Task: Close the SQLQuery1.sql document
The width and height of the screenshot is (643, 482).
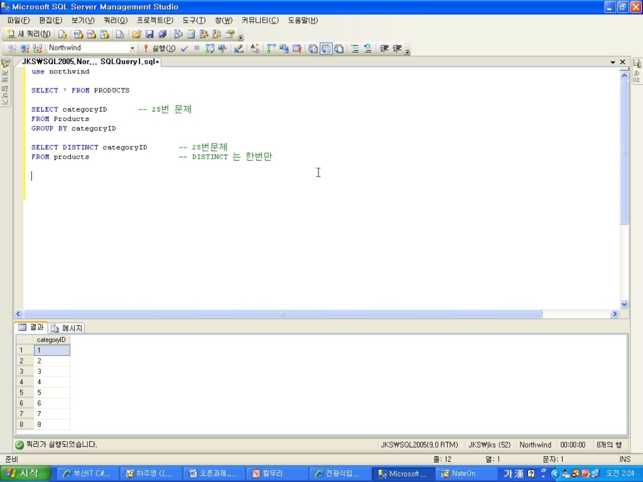Action: click(622, 62)
